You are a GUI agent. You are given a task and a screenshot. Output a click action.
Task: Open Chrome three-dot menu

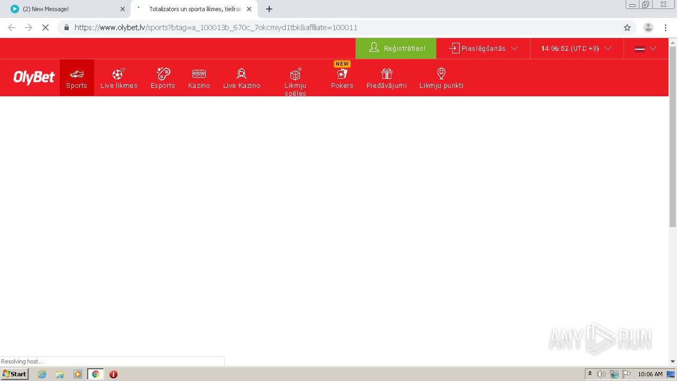point(665,28)
